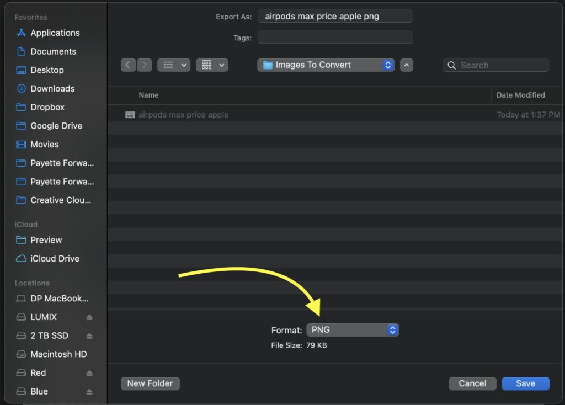Click the Downloads arrow icon
The height and width of the screenshot is (405, 565).
click(x=22, y=88)
